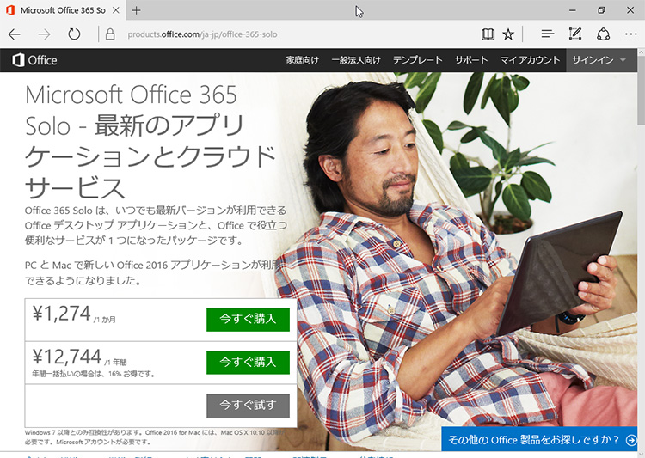Open the サポート navigation item
The image size is (645, 458).
pyautogui.click(x=471, y=60)
